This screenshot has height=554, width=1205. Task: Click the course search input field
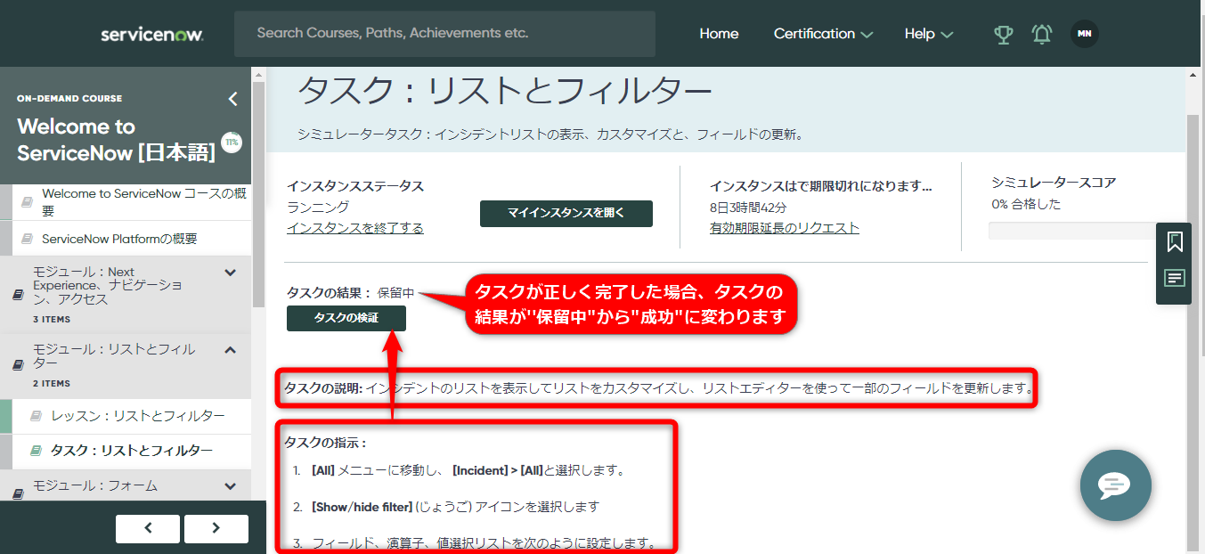coord(444,33)
